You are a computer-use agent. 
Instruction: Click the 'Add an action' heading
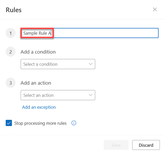(x=36, y=83)
